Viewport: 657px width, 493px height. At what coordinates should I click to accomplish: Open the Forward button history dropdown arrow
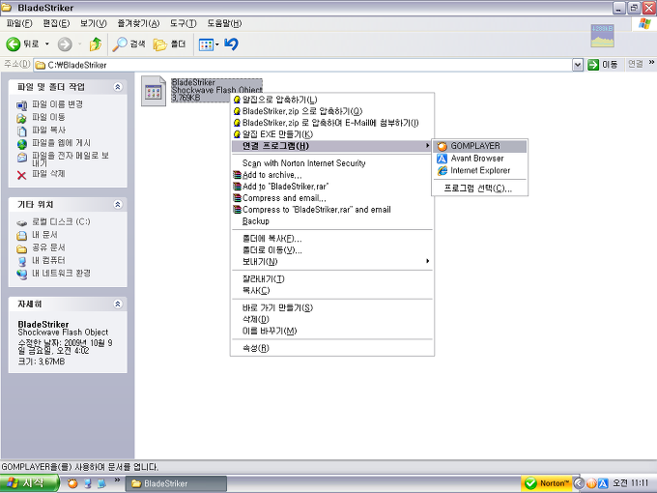(x=79, y=44)
